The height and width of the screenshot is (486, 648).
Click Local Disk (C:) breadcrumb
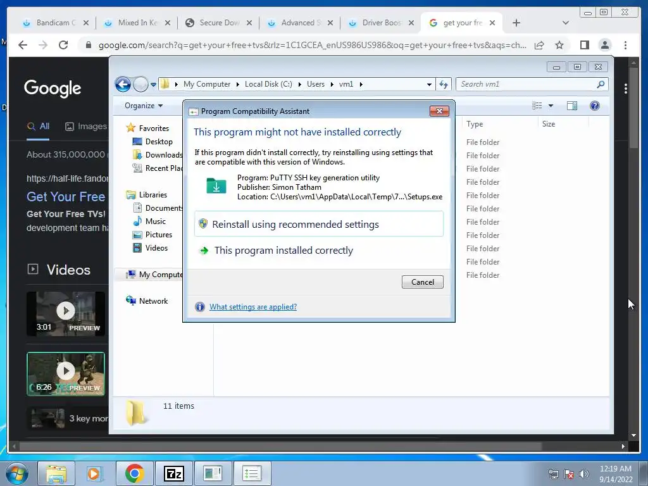tap(268, 84)
